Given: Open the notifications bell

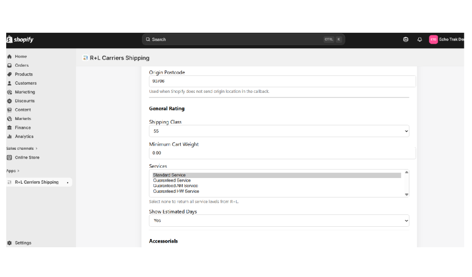Looking at the screenshot, I should coord(420,39).
